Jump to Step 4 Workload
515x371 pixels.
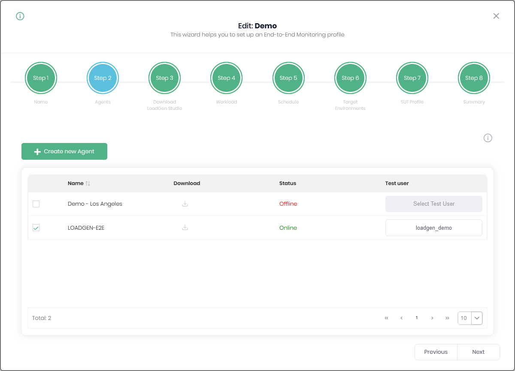[226, 78]
